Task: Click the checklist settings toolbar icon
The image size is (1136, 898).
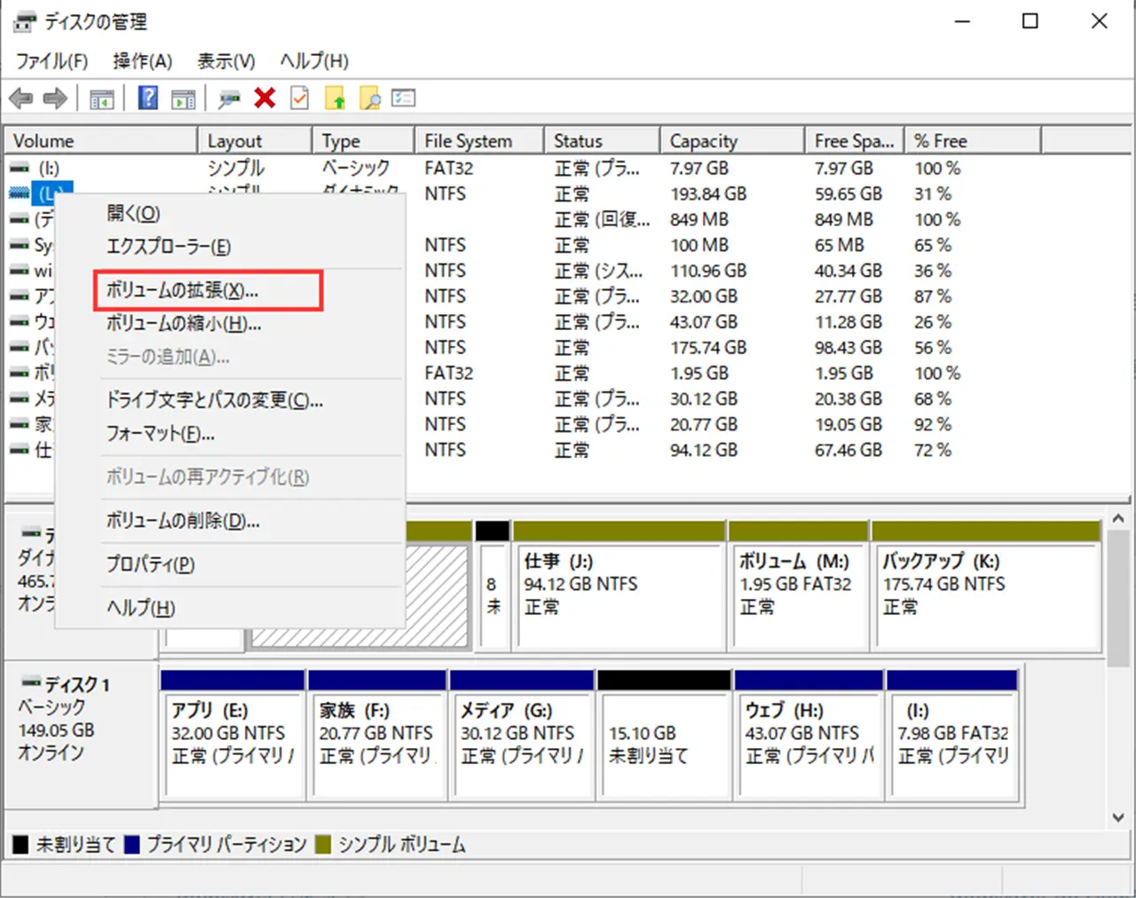Action: [x=404, y=98]
